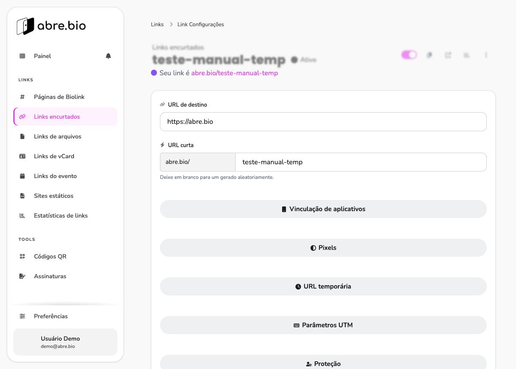Click the Painel grid icon
This screenshot has height=369, width=516.
[22, 56]
